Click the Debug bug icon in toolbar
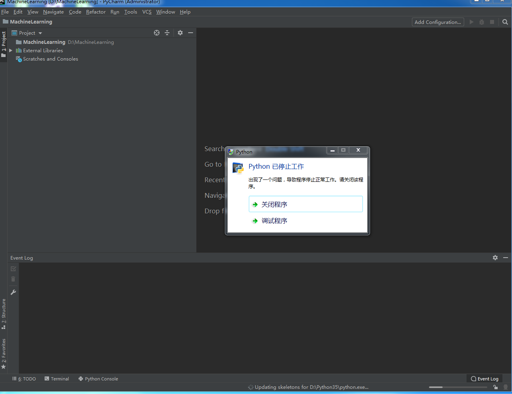This screenshot has width=512, height=394. (482, 22)
